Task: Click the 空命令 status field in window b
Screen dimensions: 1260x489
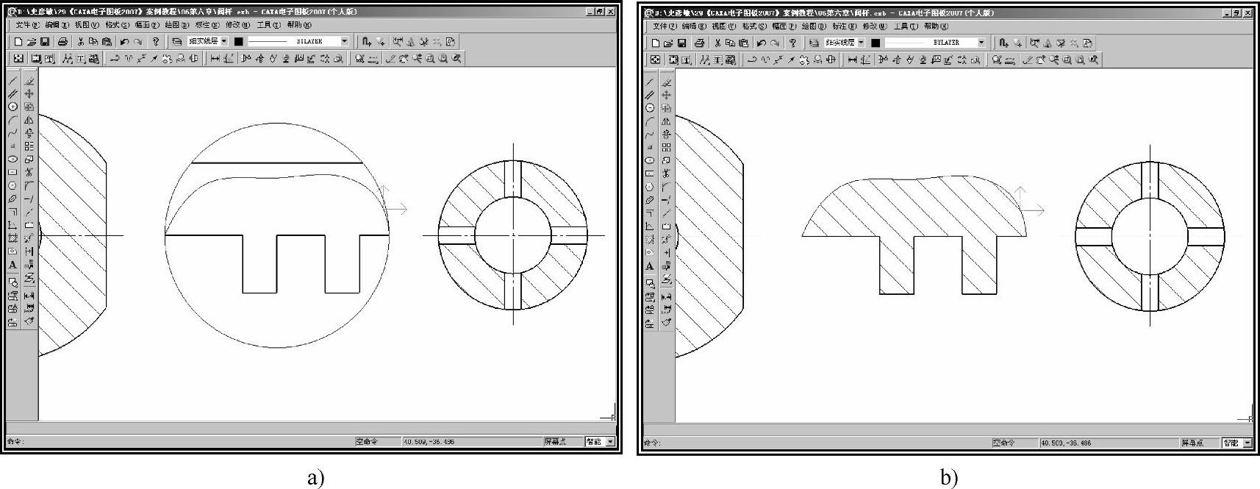Action: click(x=1014, y=443)
